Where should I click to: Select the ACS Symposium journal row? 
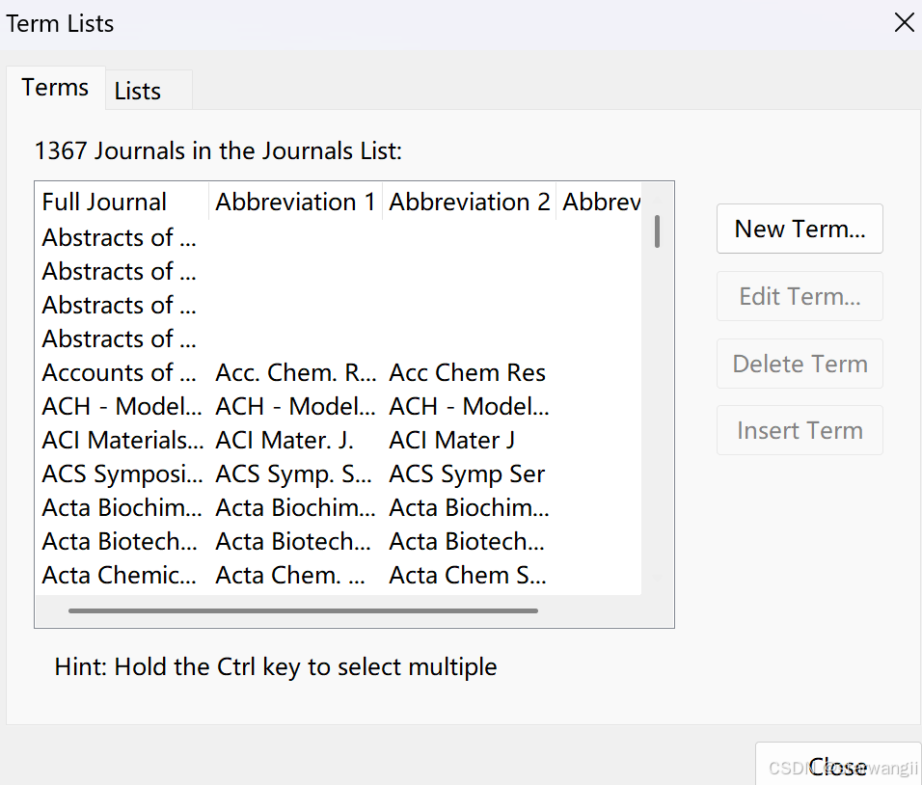(122, 474)
